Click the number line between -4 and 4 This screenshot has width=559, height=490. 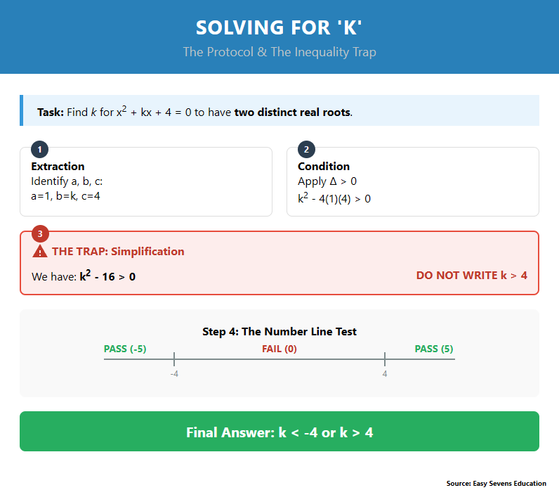pos(279,359)
